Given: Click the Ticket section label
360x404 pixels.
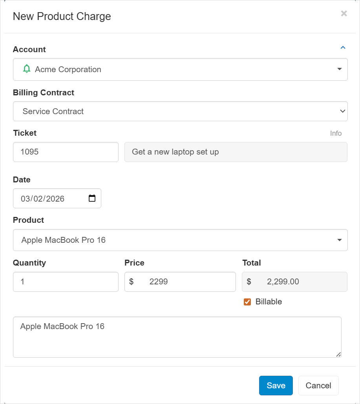Looking at the screenshot, I should 25,133.
